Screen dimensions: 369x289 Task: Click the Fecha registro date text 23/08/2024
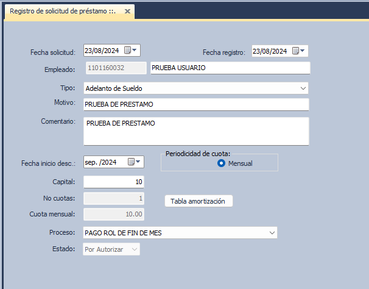270,51
